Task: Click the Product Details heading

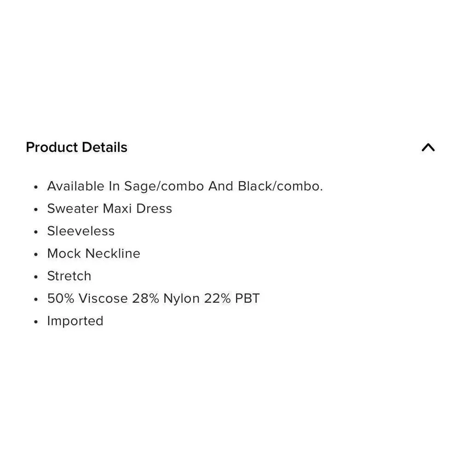Action: coord(76,147)
